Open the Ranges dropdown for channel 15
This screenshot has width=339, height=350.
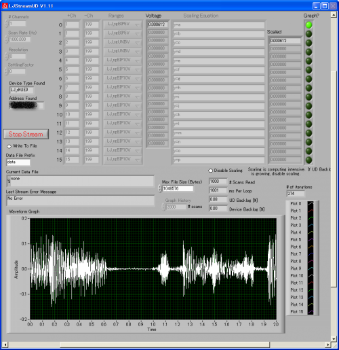123,160
